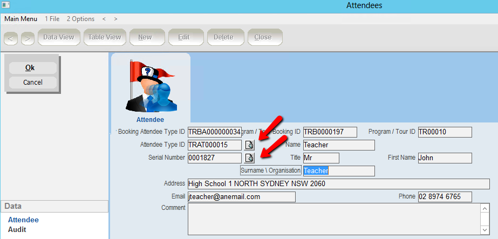Click the previous record arrow button
Viewport: 498px width, 239px height.
click(x=11, y=38)
